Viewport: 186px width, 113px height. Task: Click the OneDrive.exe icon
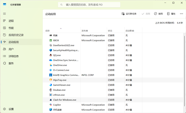click(51, 65)
